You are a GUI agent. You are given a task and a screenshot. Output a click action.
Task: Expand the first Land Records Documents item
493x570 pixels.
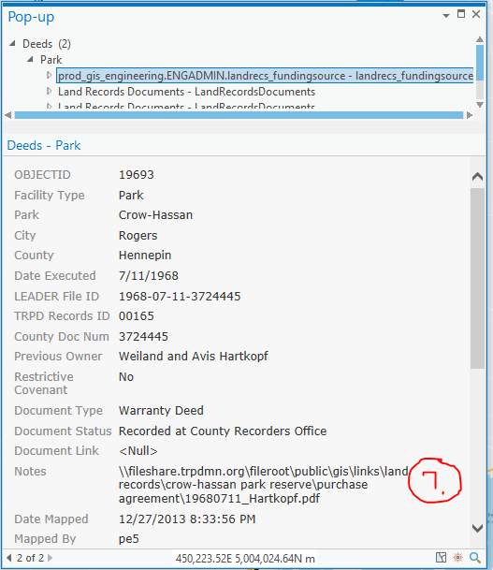coord(49,91)
